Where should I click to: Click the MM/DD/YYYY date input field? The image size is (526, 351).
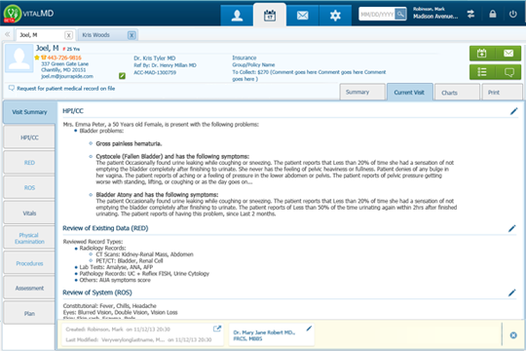click(x=377, y=14)
